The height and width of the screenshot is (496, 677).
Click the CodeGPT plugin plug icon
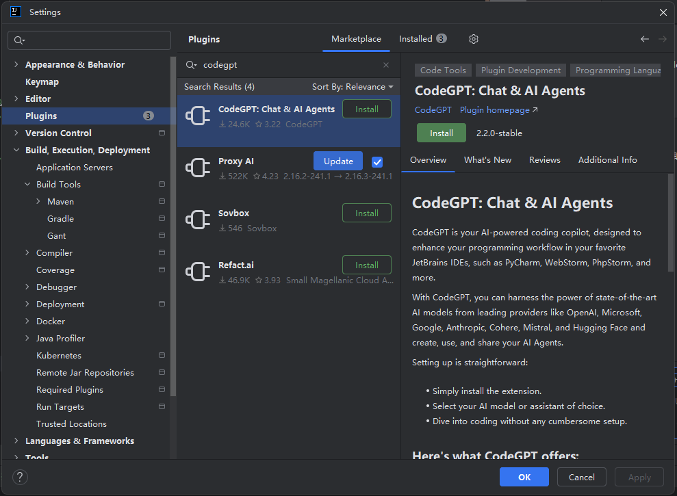198,116
